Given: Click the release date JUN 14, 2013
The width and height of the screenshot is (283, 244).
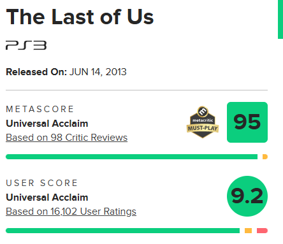Looking at the screenshot, I should pos(98,72).
